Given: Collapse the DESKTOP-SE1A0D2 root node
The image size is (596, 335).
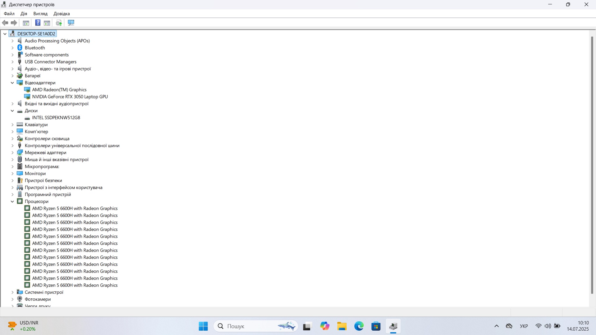Looking at the screenshot, I should (x=5, y=34).
